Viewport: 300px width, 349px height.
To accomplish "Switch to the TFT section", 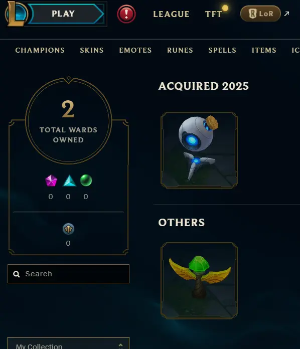I will (213, 14).
